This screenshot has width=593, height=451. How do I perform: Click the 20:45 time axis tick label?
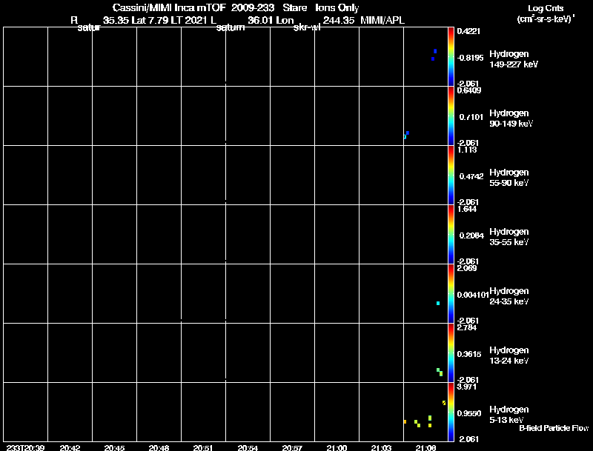tap(115, 448)
